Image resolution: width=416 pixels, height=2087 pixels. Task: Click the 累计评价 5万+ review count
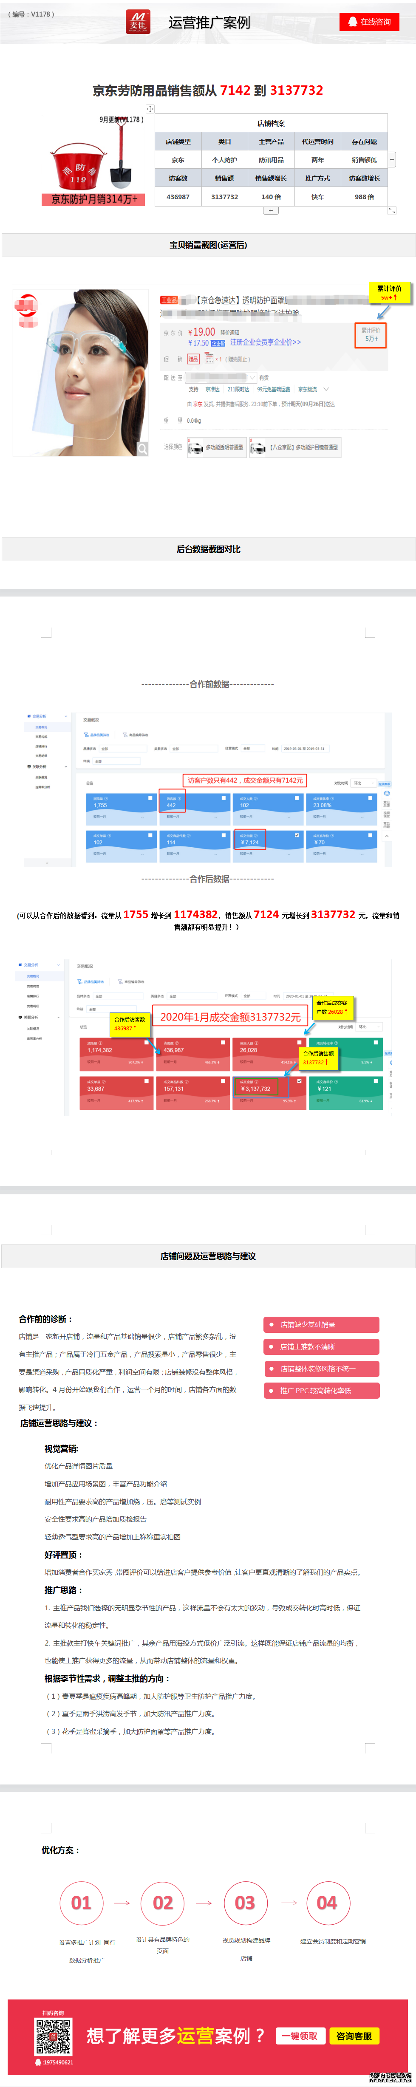pyautogui.click(x=371, y=335)
